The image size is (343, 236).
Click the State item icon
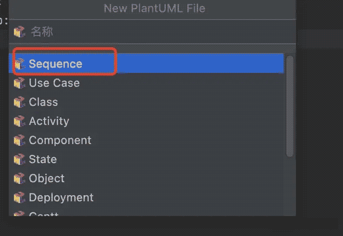tap(20, 159)
